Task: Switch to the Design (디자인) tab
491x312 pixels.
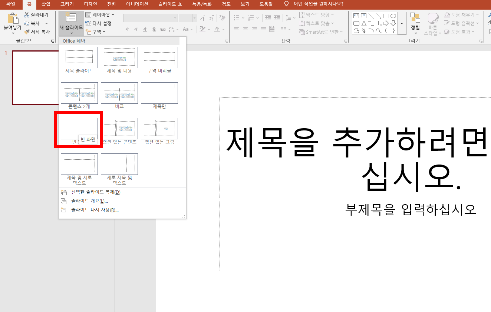Action: click(x=90, y=4)
